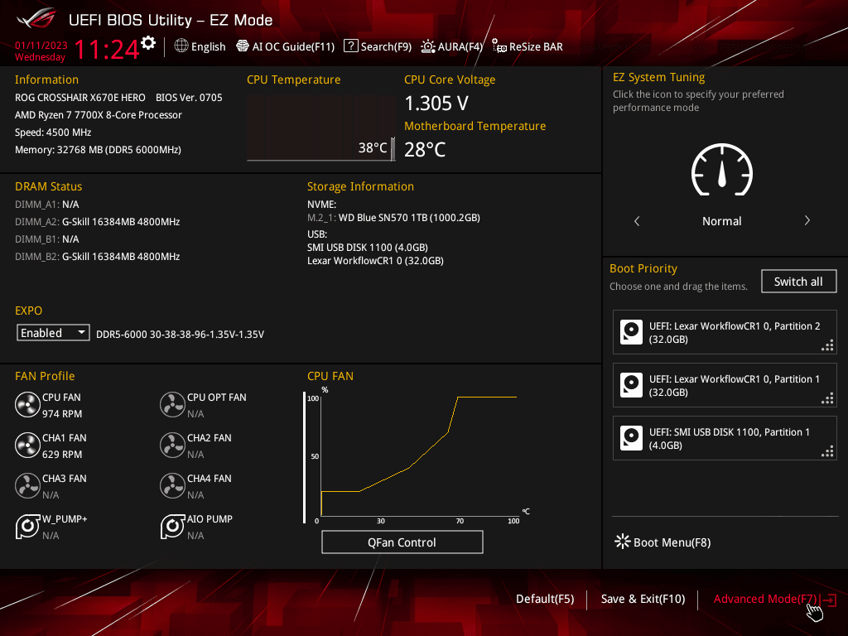Click Default (F5)

point(545,599)
